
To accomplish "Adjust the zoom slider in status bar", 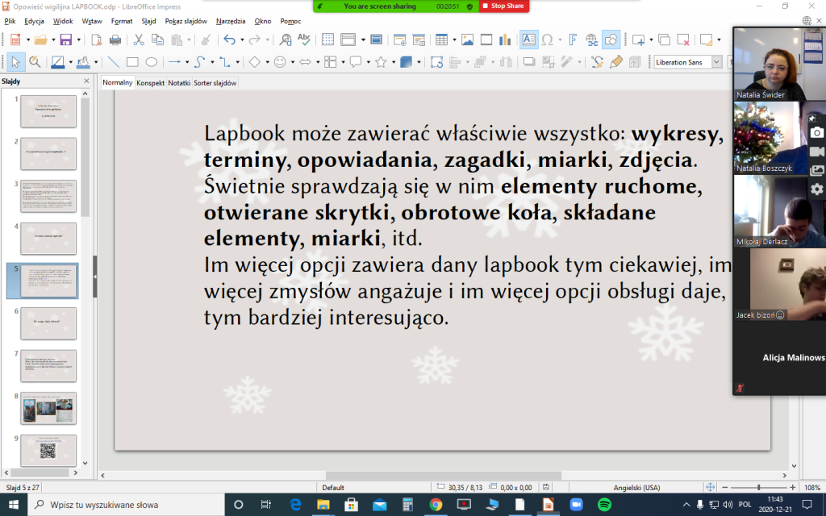I will point(758,488).
